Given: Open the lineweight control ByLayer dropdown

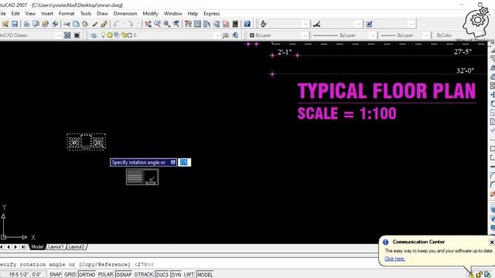Looking at the screenshot, I should click(x=426, y=36).
